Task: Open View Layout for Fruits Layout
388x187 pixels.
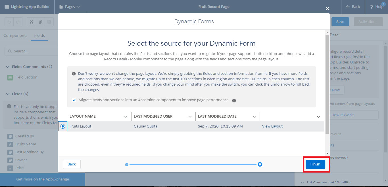Action: pyautogui.click(x=272, y=126)
